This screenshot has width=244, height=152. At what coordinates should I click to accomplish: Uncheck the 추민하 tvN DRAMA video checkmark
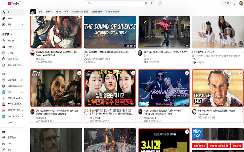click(133, 73)
